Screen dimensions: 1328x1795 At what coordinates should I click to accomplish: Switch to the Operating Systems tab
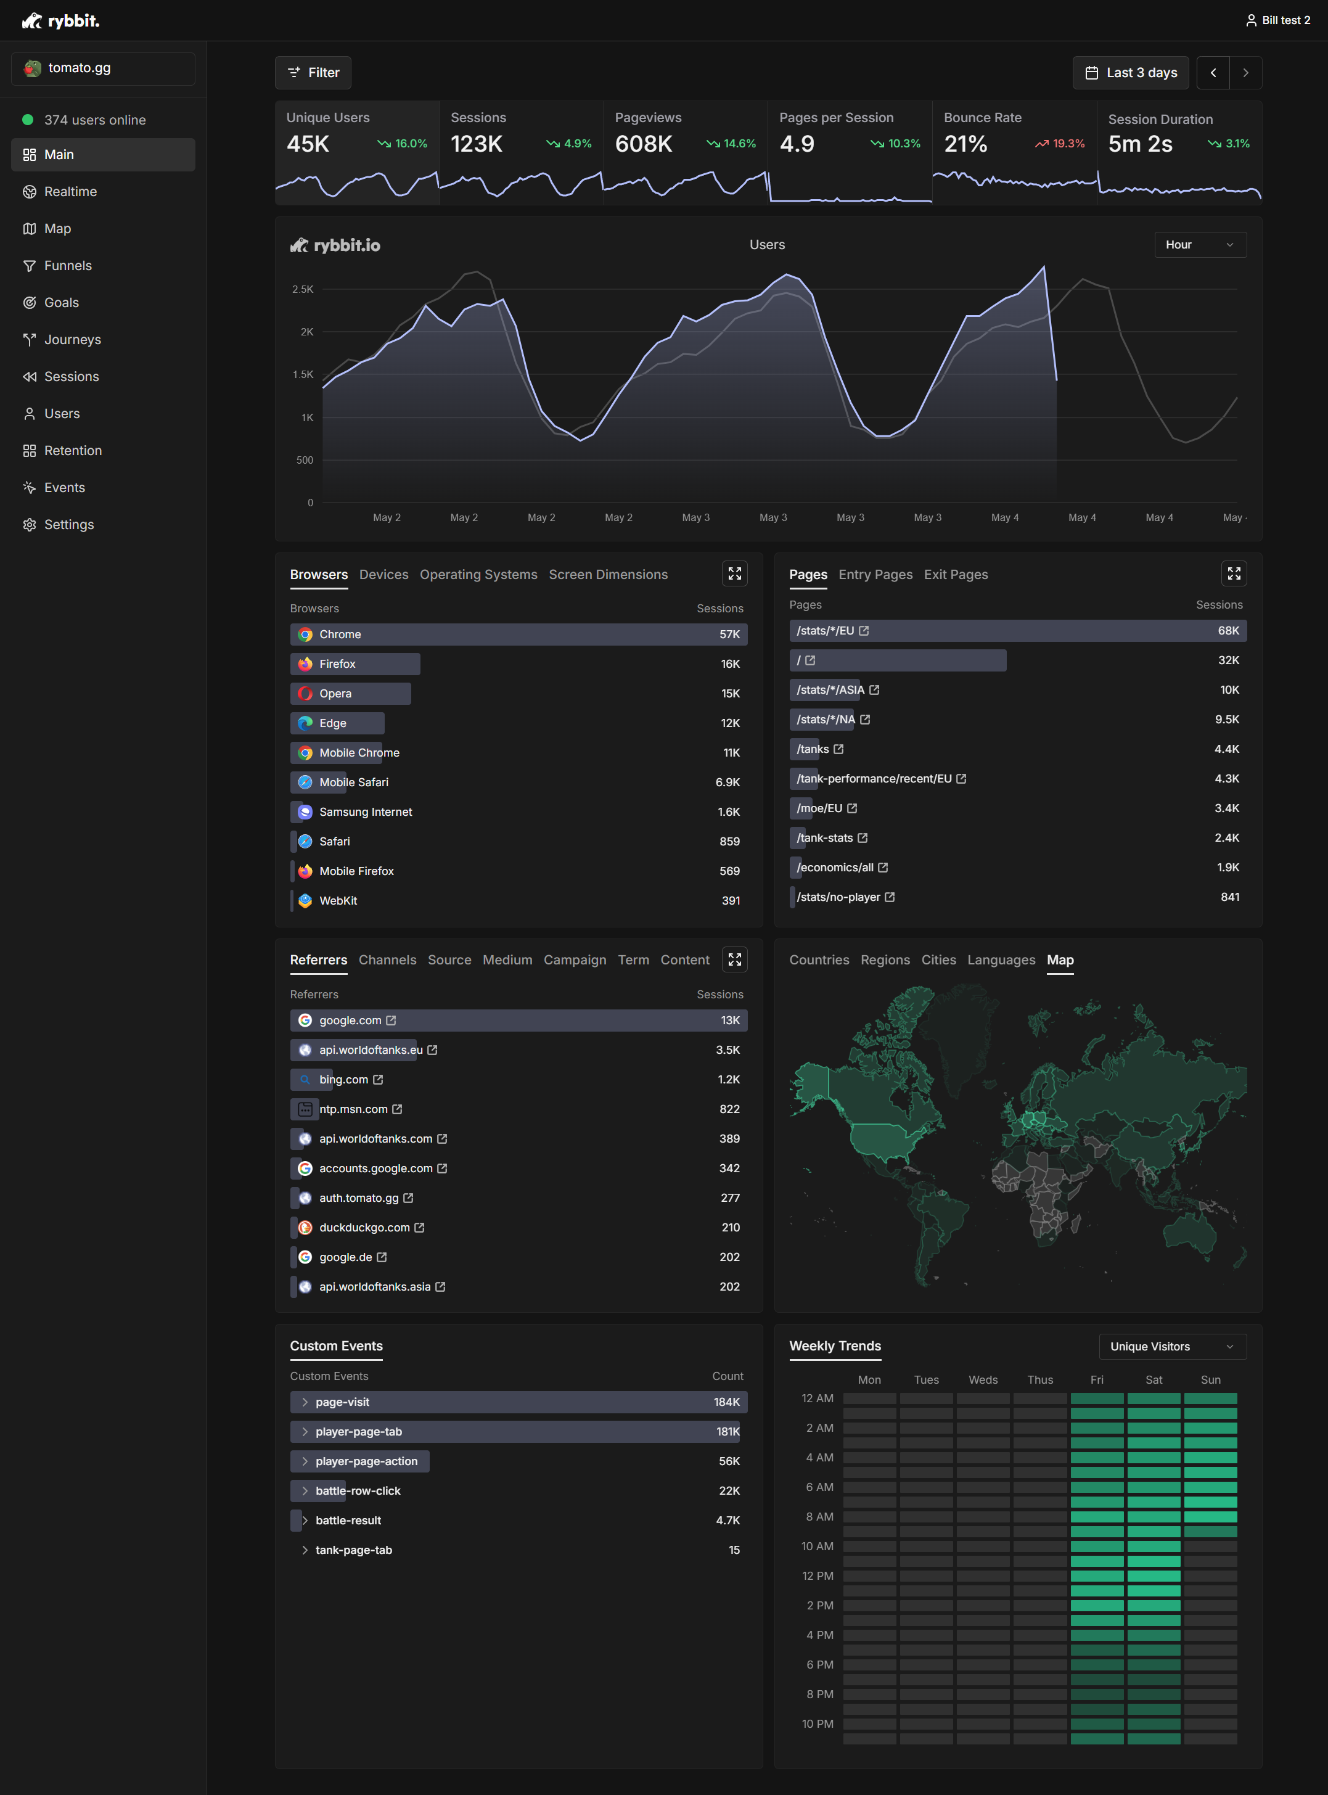pyautogui.click(x=478, y=574)
